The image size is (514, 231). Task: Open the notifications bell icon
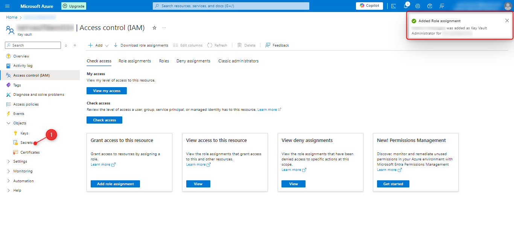tap(406, 6)
